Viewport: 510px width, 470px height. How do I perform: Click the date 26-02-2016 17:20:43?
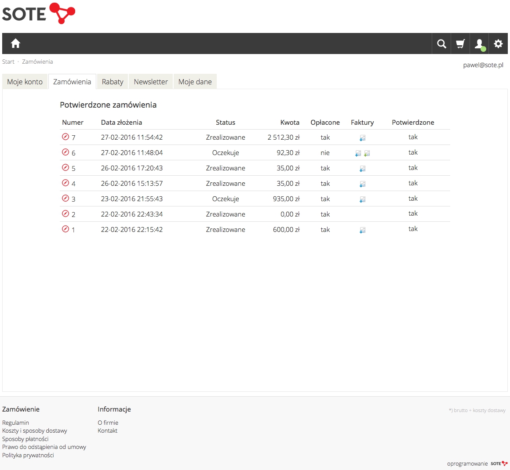click(x=132, y=168)
